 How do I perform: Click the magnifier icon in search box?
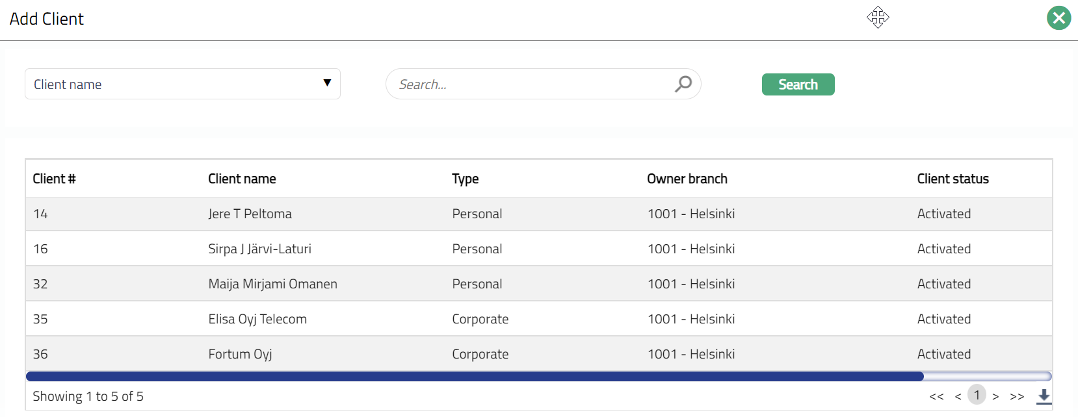pos(683,84)
